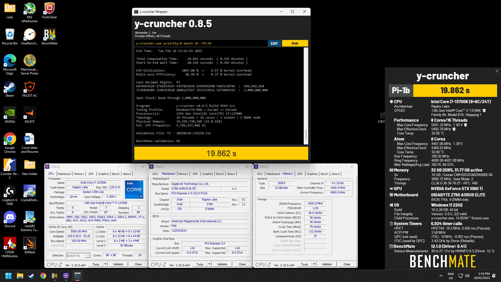Open volume control in system tray
Image resolution: width=501 pixels, height=282 pixels.
tap(467, 276)
